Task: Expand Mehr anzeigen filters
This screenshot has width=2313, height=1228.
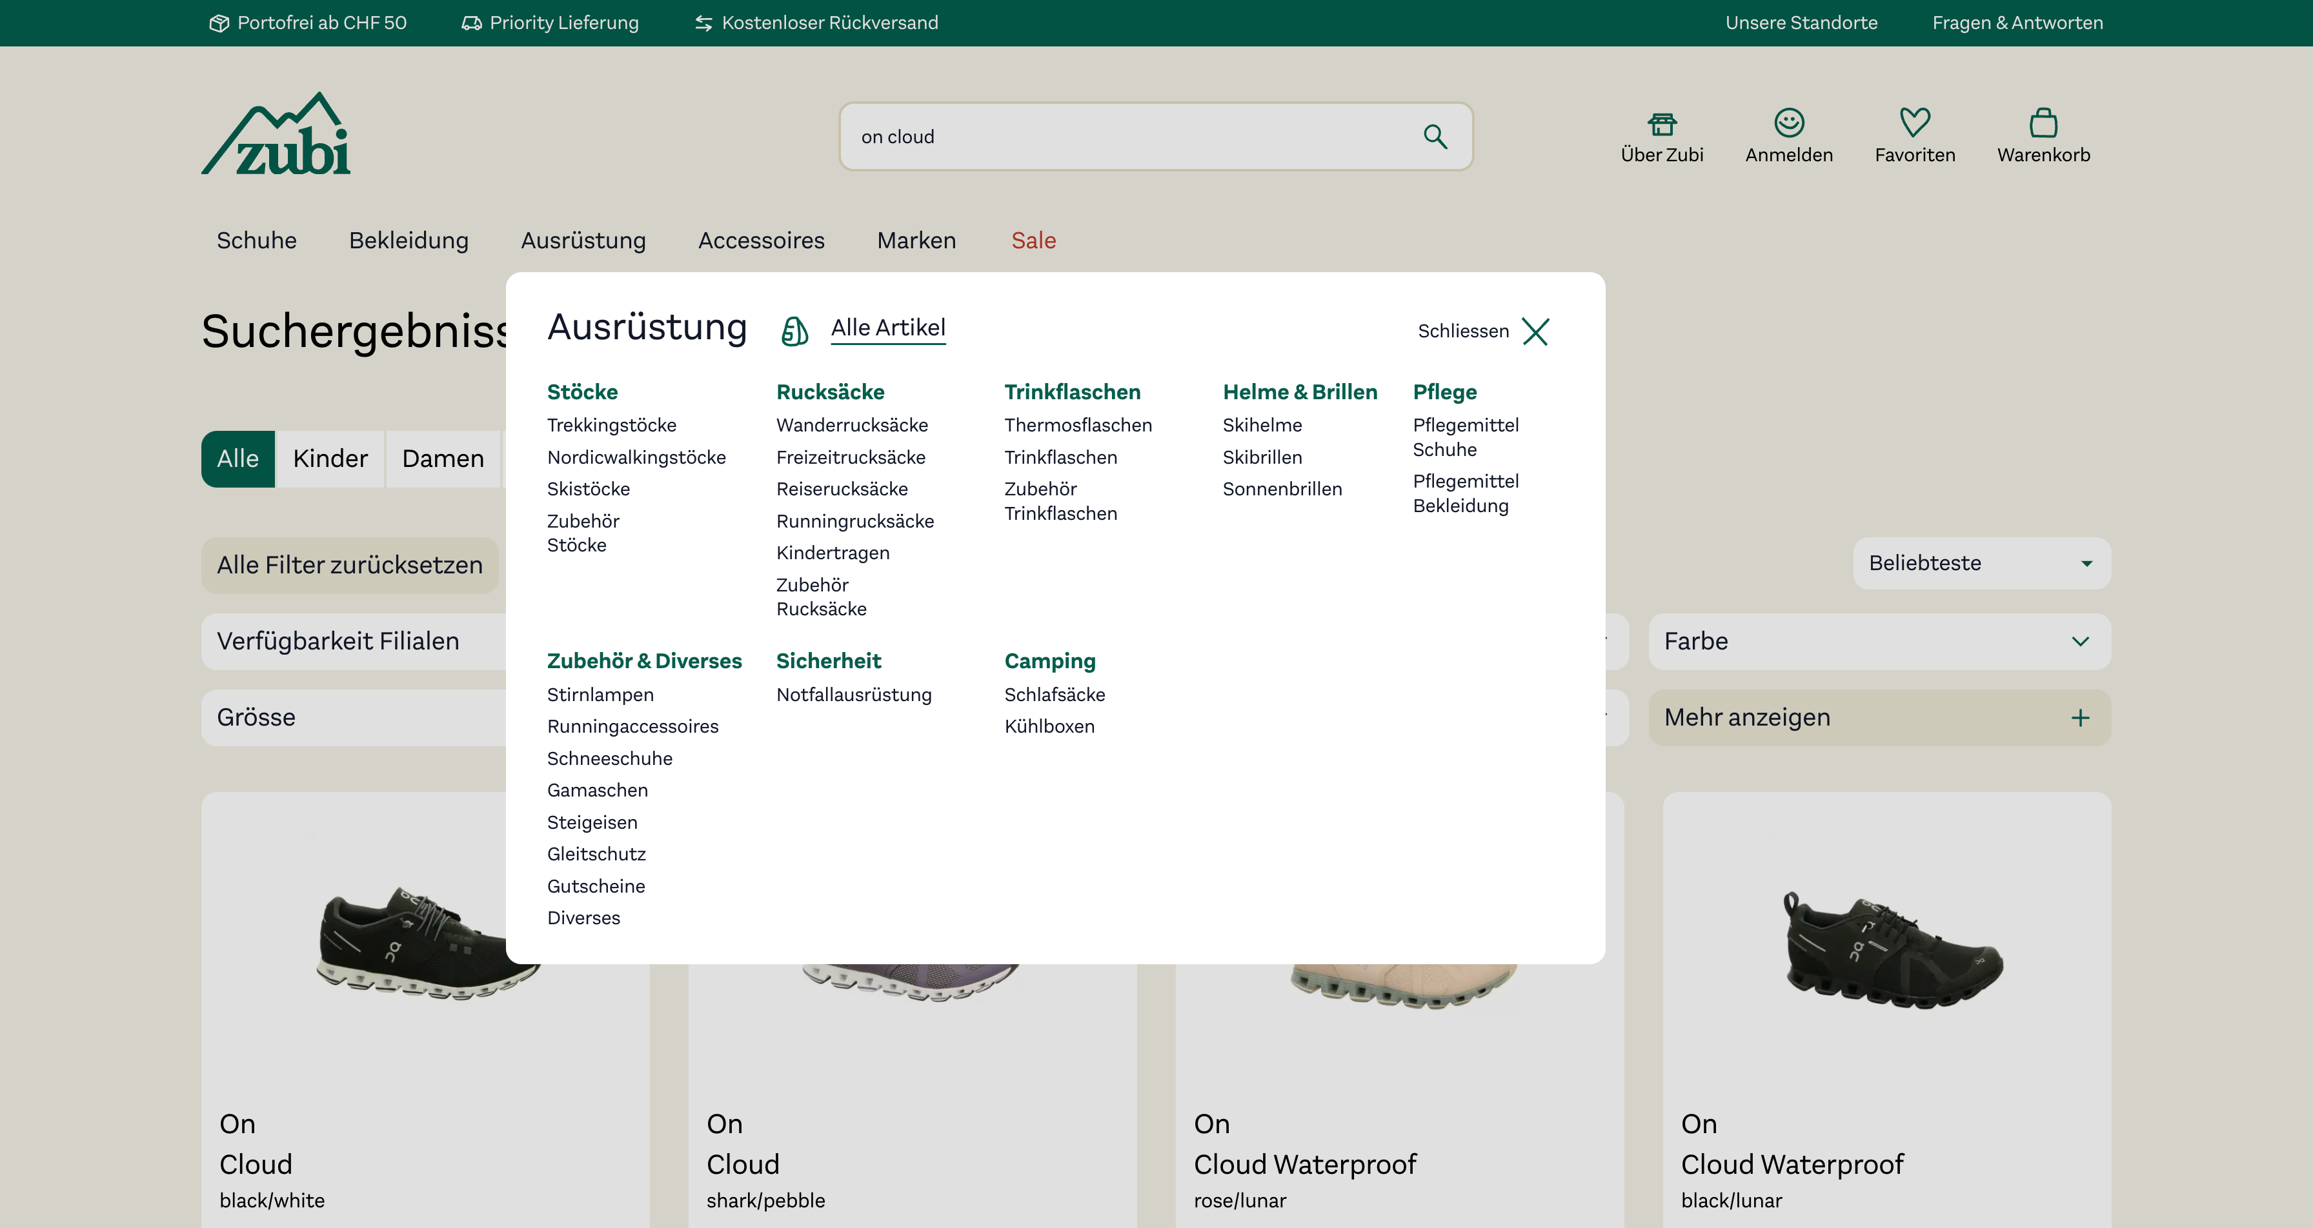Action: click(x=1879, y=717)
